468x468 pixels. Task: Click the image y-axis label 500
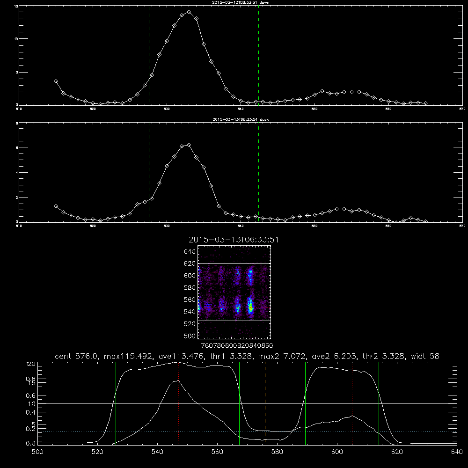[190, 336]
